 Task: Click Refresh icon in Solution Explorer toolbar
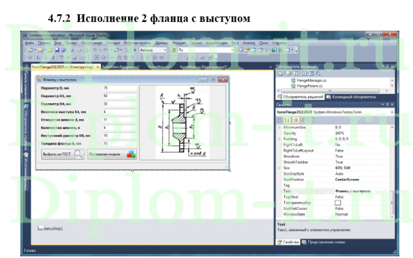296,73
